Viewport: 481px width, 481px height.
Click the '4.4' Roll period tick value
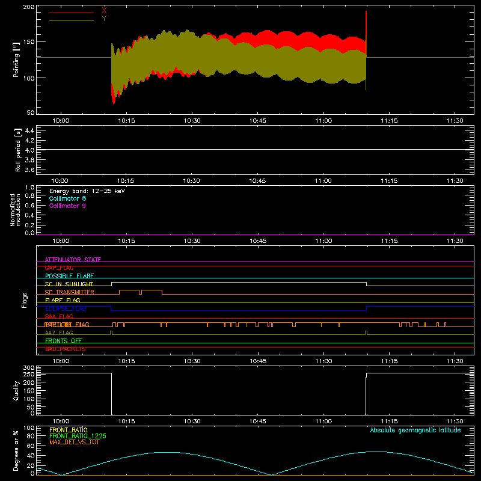pos(29,130)
